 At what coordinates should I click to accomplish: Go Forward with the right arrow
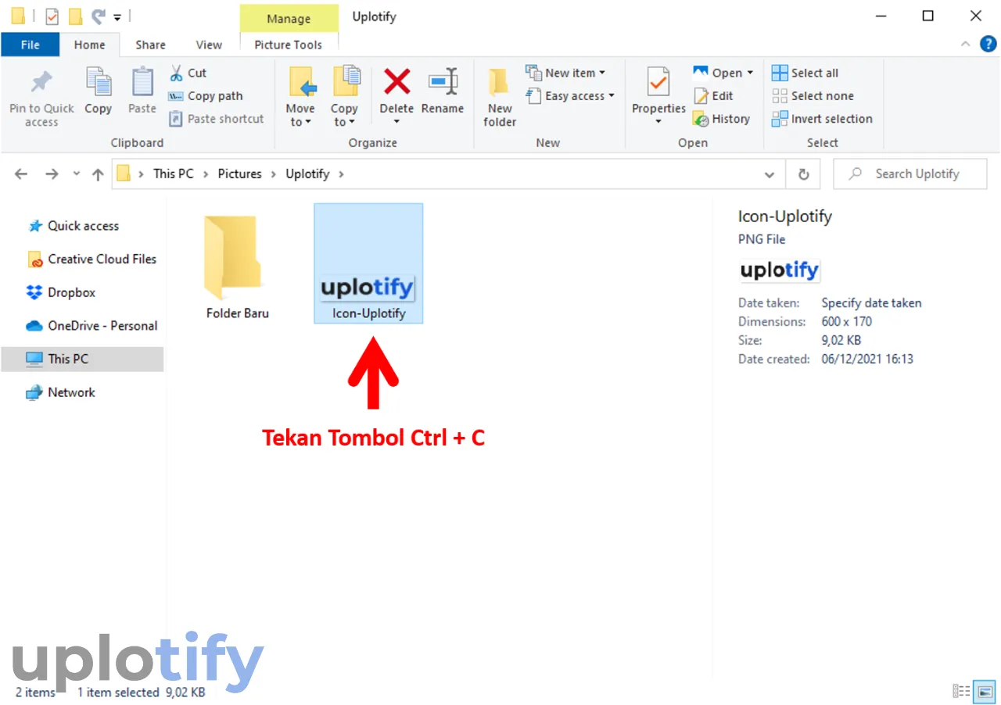point(52,174)
